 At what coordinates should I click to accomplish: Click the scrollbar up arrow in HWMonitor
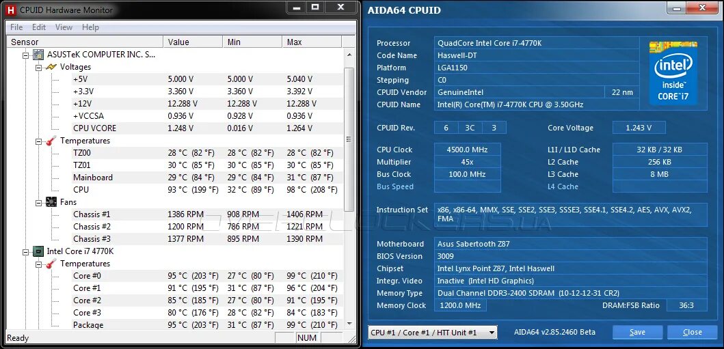(x=349, y=55)
